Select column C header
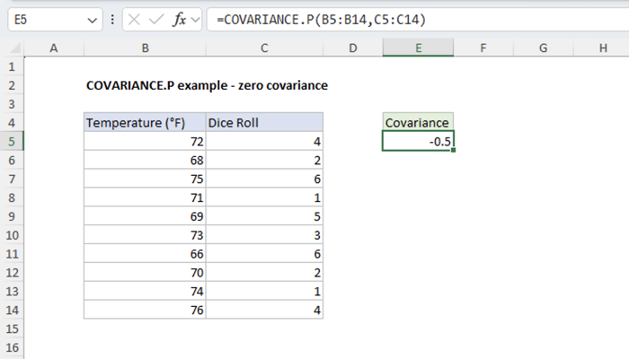629x359 pixels. [264, 48]
